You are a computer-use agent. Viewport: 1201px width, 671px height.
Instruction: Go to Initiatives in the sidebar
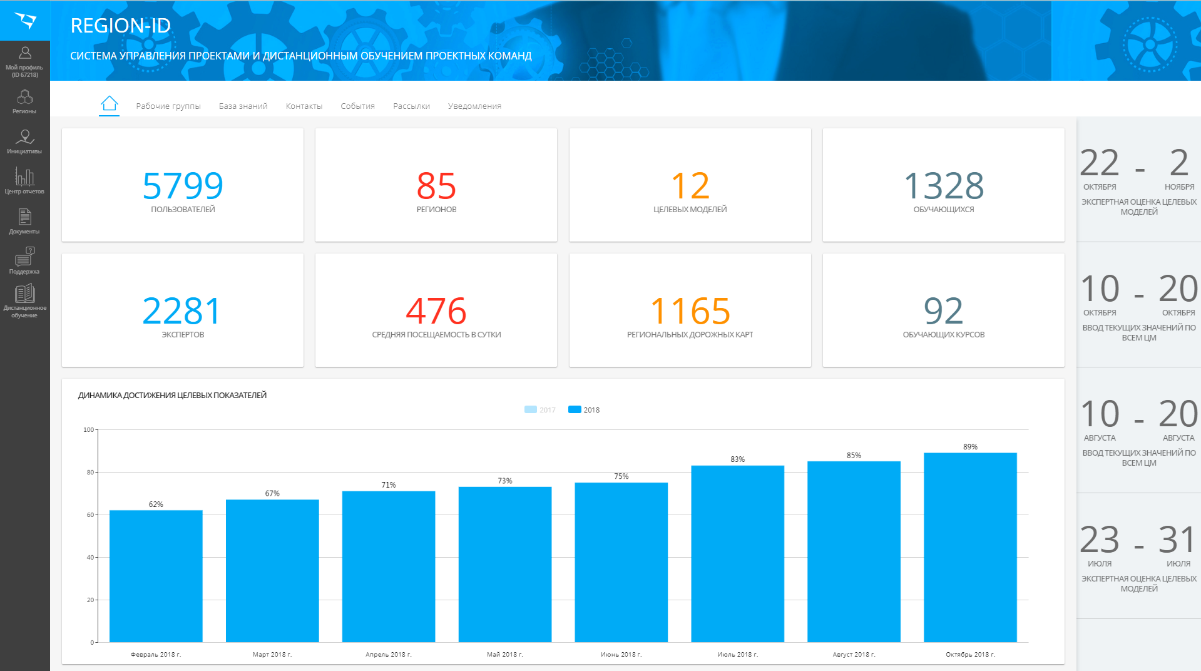pos(25,138)
